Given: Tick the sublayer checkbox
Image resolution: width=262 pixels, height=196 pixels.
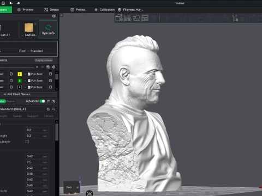Looking at the screenshot, I should (x=27, y=142).
